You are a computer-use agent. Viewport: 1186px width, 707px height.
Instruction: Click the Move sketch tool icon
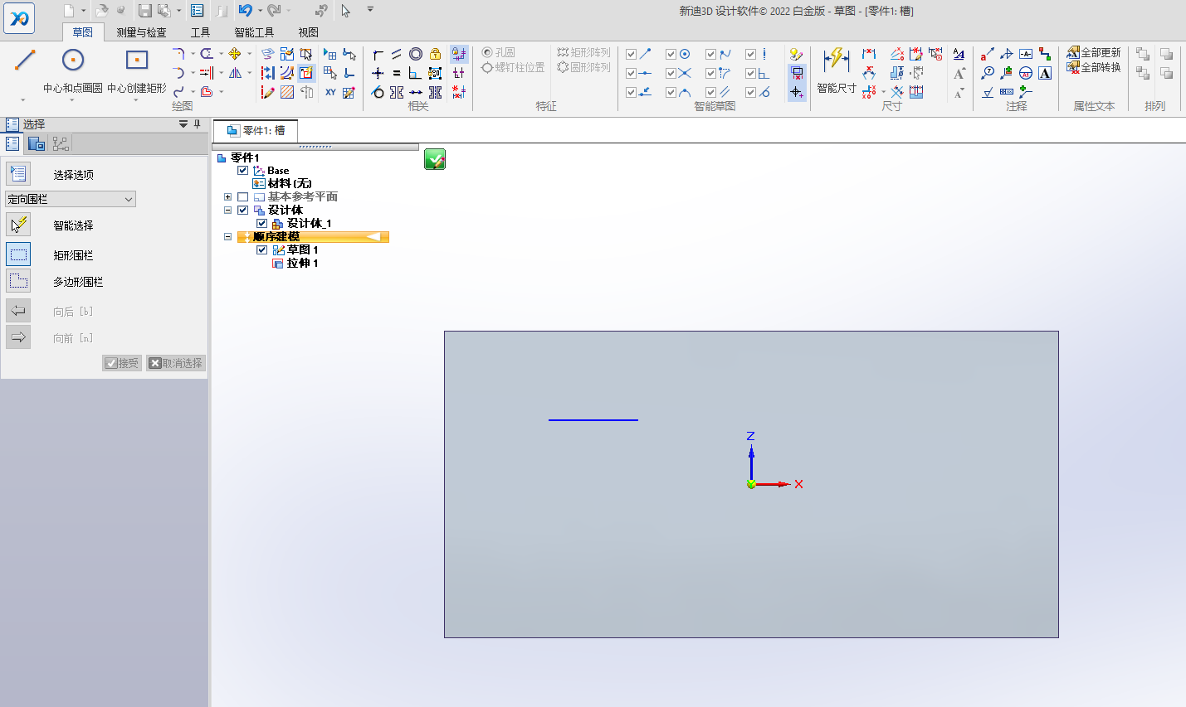[x=235, y=54]
